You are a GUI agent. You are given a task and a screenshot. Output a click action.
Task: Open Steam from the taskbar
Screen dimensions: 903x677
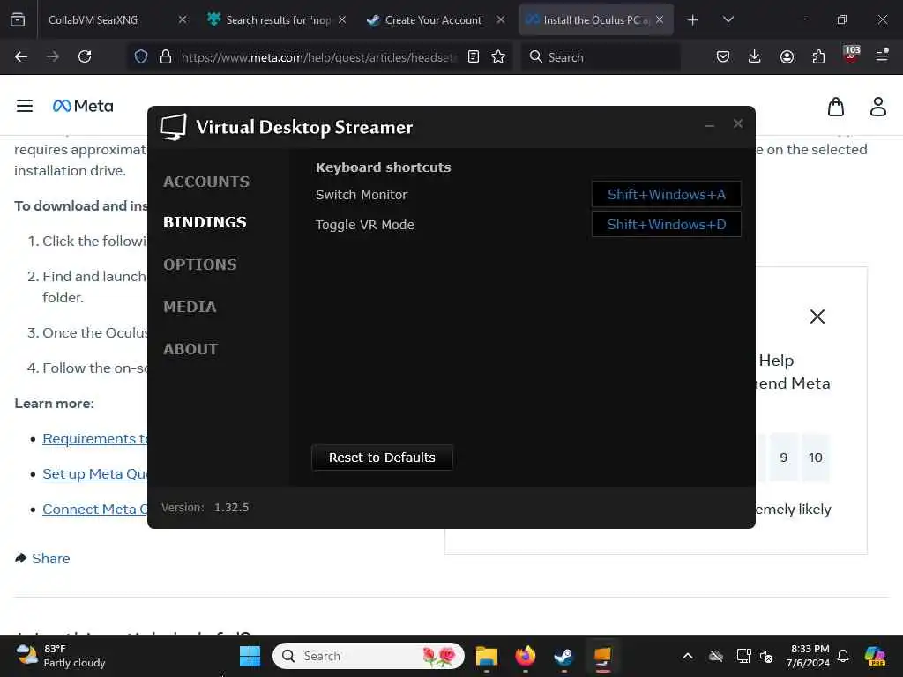tap(563, 656)
